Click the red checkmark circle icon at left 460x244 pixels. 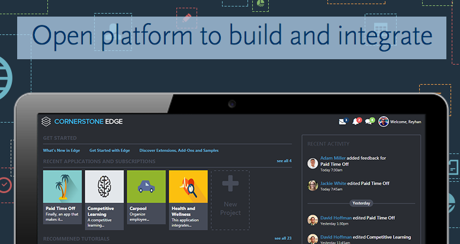(4, 185)
